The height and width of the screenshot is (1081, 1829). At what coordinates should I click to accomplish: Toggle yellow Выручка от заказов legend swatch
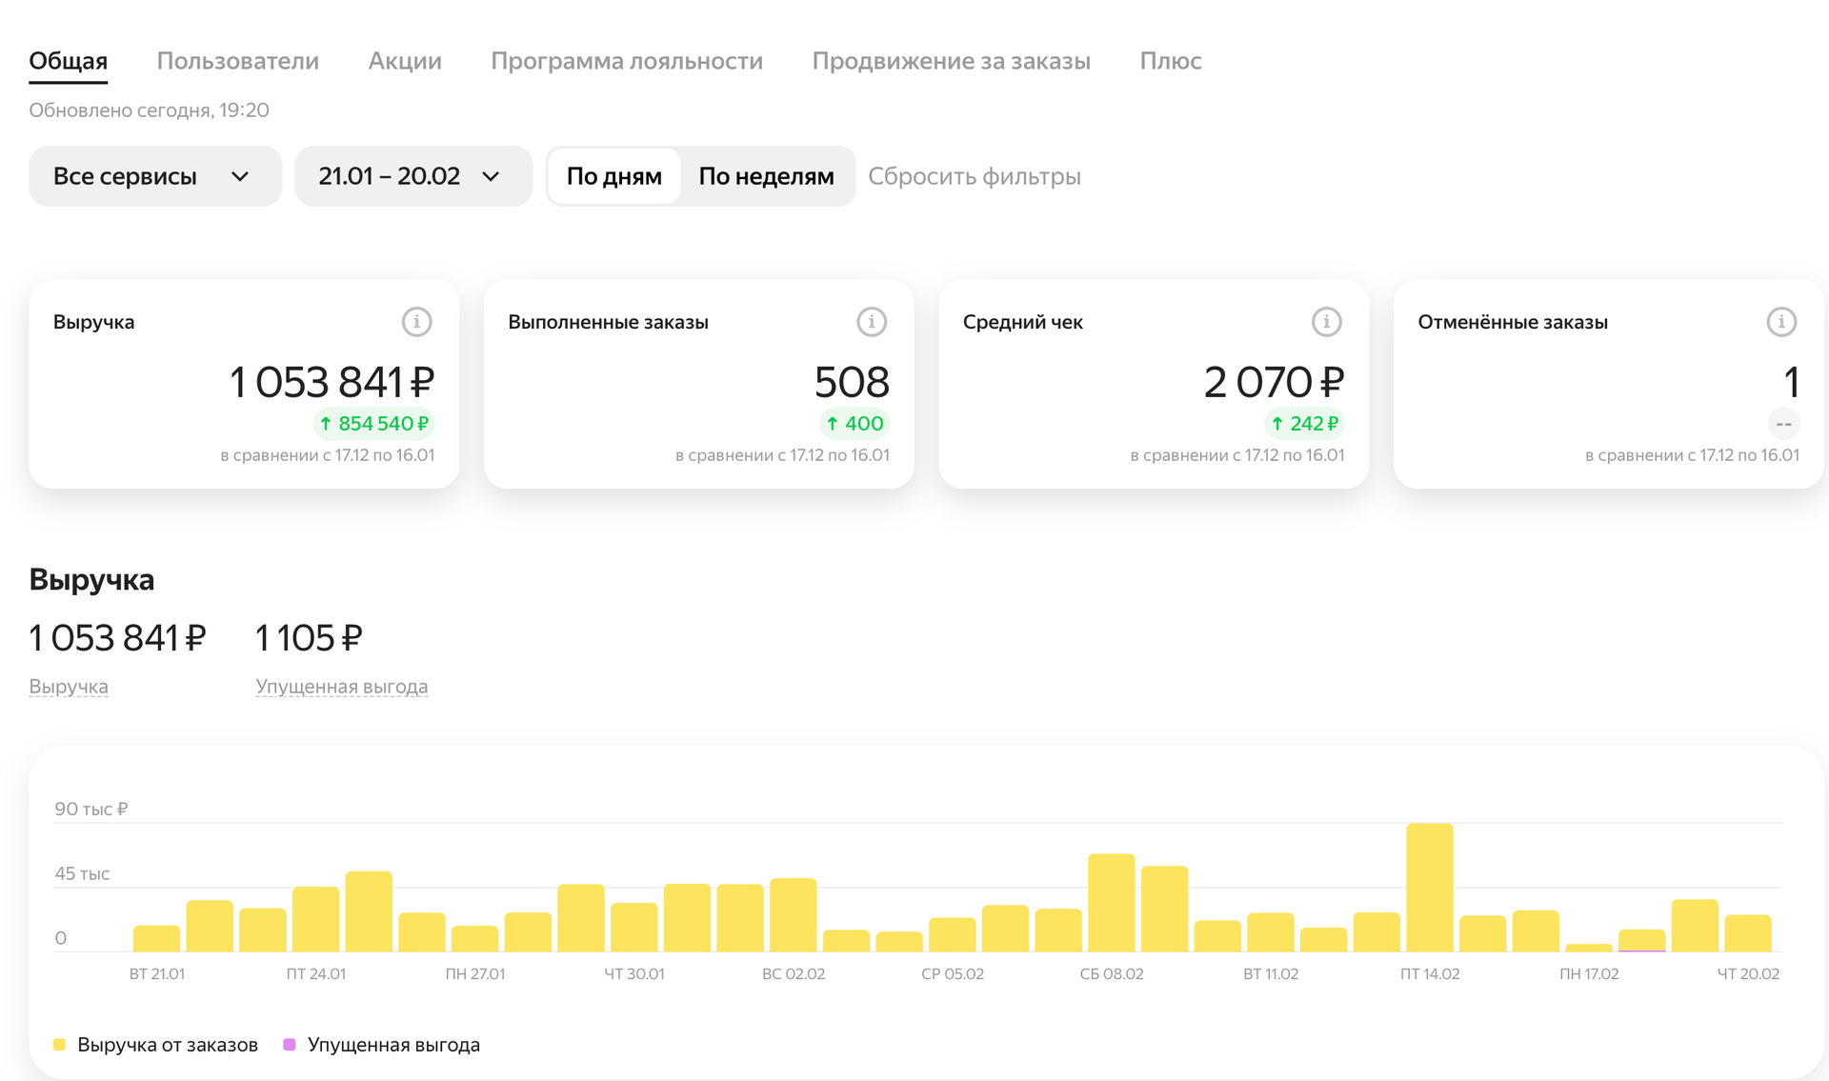point(59,1045)
